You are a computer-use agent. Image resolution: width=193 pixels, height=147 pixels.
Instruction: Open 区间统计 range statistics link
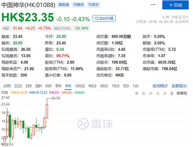[160, 86]
